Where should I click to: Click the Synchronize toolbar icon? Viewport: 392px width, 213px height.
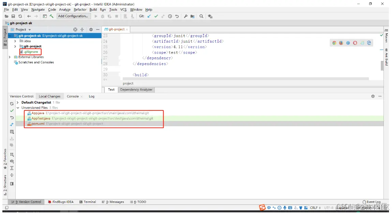click(20, 16)
